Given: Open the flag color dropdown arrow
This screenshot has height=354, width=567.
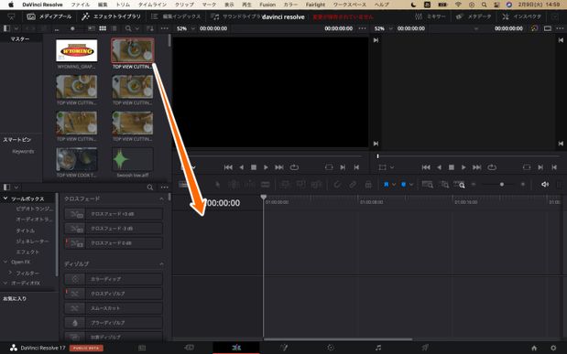Looking at the screenshot, I should point(394,185).
